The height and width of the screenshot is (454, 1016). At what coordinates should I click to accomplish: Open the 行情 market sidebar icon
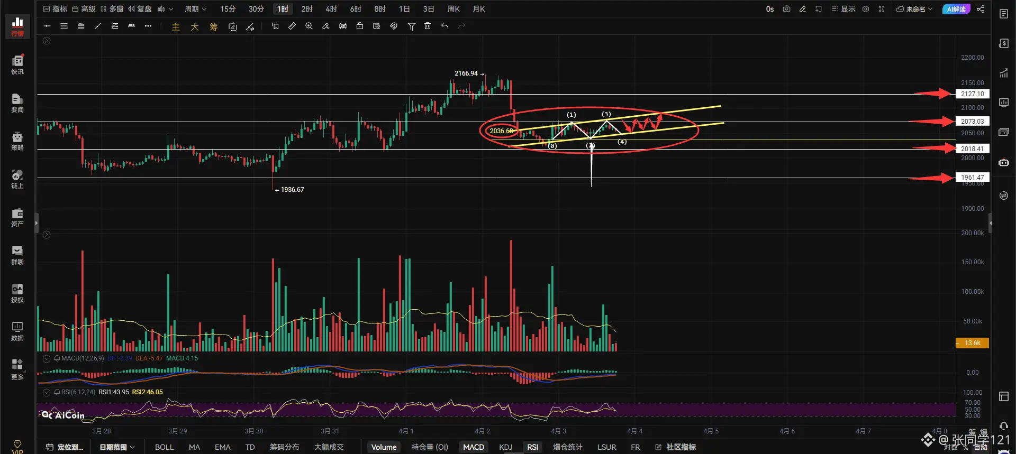(17, 26)
